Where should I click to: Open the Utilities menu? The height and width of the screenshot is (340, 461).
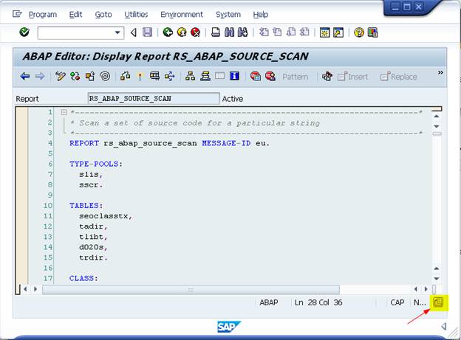pos(136,15)
